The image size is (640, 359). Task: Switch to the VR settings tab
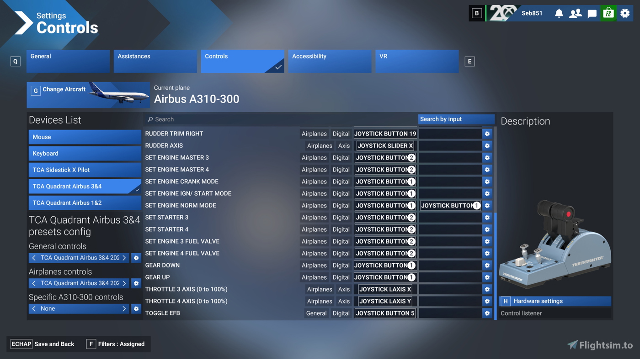tap(416, 61)
